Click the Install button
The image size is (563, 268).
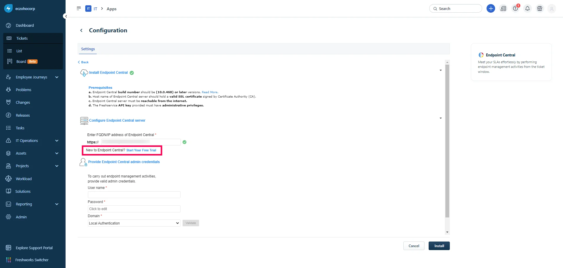439,246
